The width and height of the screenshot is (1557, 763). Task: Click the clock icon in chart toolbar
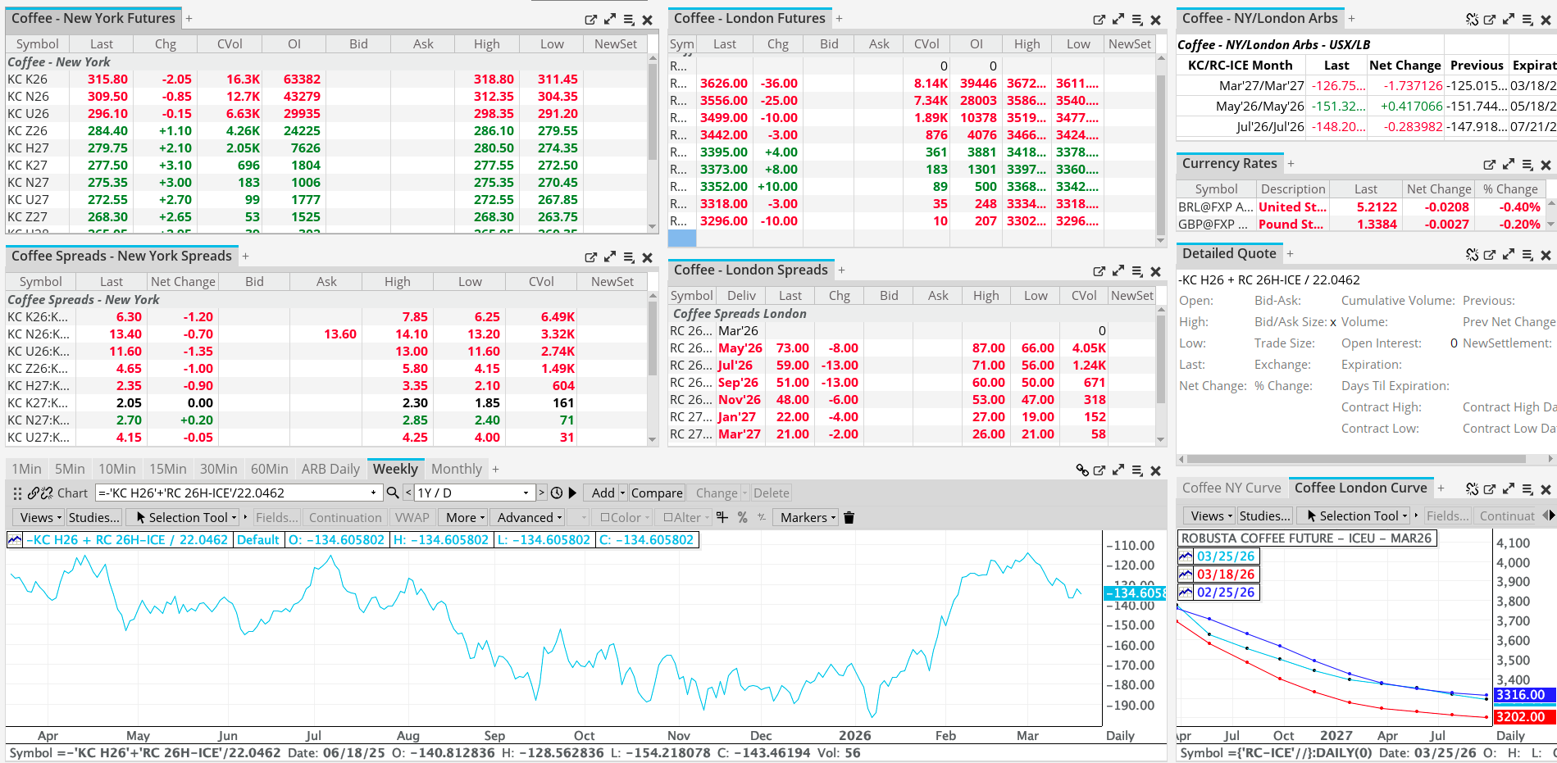pos(557,493)
